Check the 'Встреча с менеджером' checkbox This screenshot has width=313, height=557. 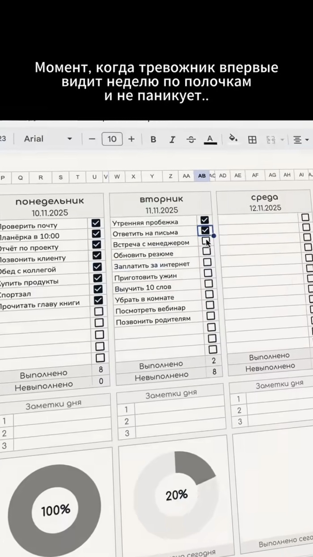click(x=206, y=241)
